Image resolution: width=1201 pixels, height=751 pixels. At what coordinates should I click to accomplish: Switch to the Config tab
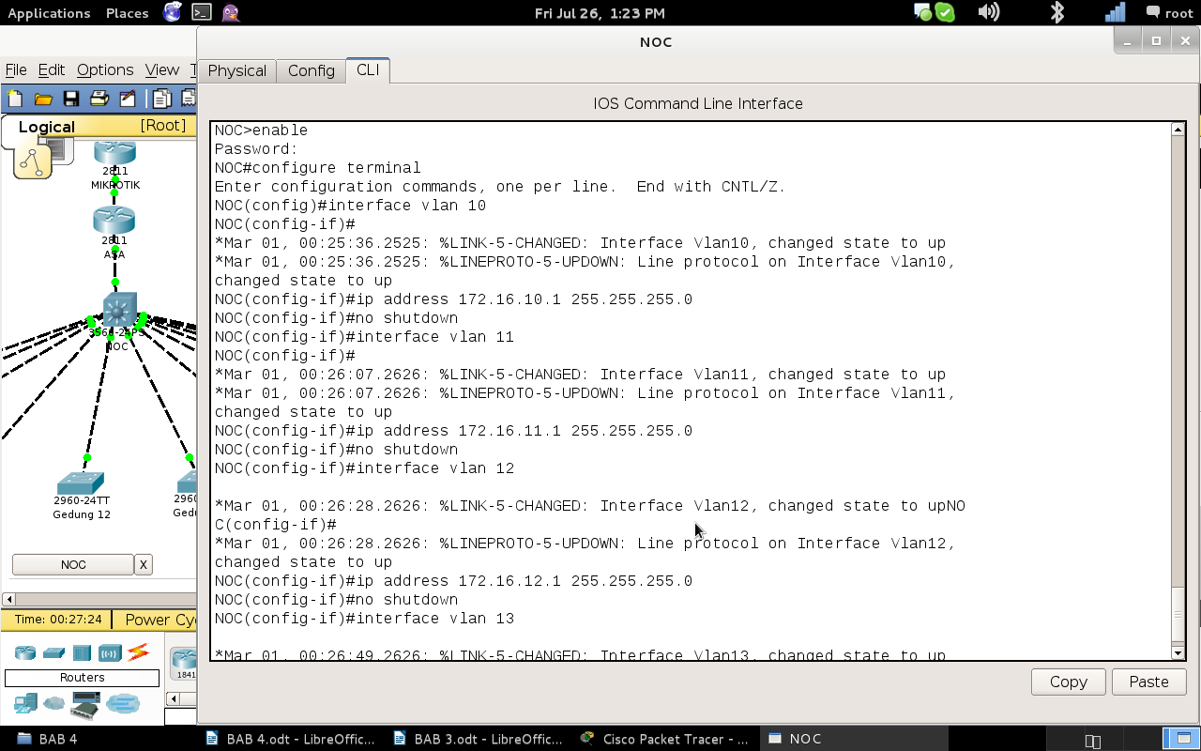pyautogui.click(x=312, y=70)
